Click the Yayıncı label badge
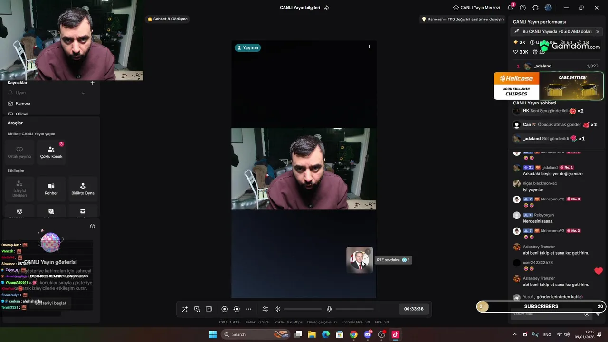The height and width of the screenshot is (342, 608). point(247,47)
